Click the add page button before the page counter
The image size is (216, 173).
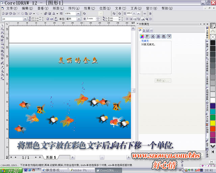pos(16,157)
